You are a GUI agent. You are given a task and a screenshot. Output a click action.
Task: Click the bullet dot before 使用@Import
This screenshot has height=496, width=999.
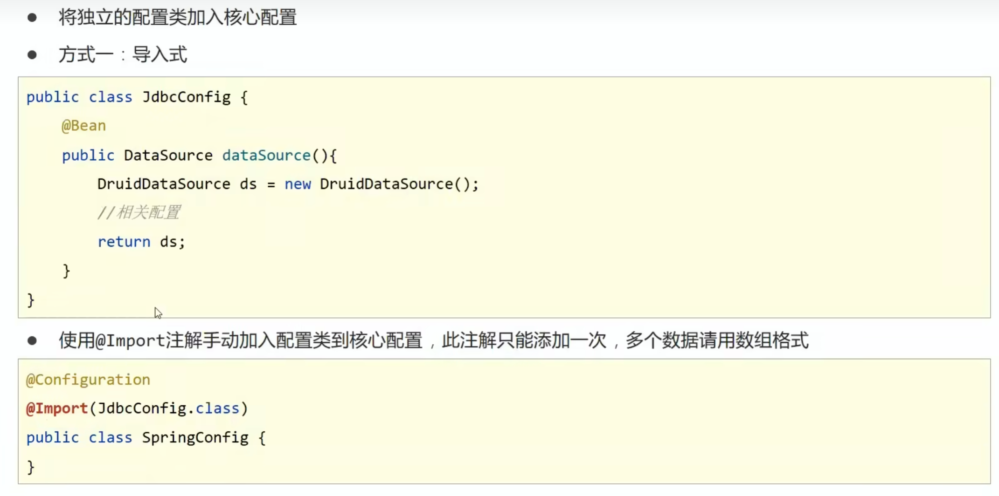pyautogui.click(x=32, y=340)
